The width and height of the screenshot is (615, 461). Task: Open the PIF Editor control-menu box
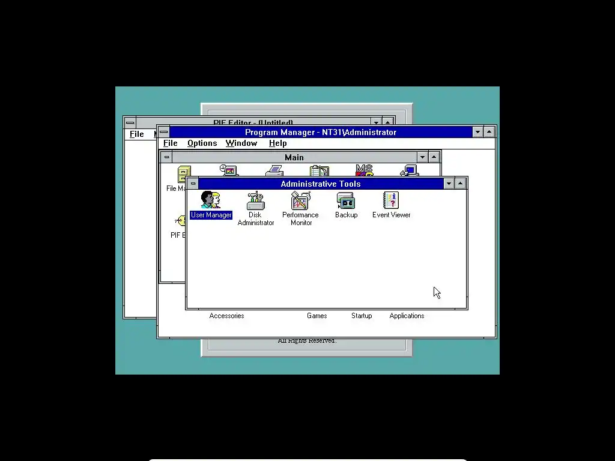click(x=130, y=122)
